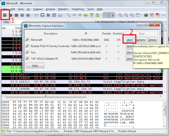Start capture on TAP-Win32 Adapter V9
Screen dimensions: 169x136
[x=129, y=59]
